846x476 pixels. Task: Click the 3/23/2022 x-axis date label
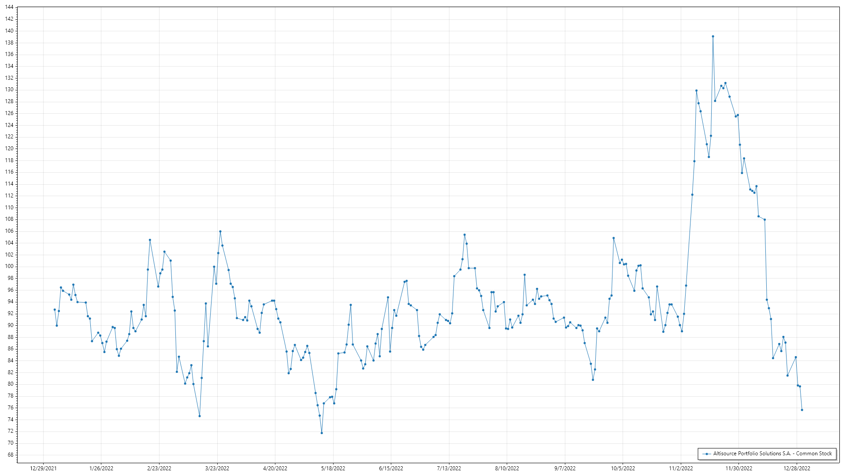click(217, 468)
